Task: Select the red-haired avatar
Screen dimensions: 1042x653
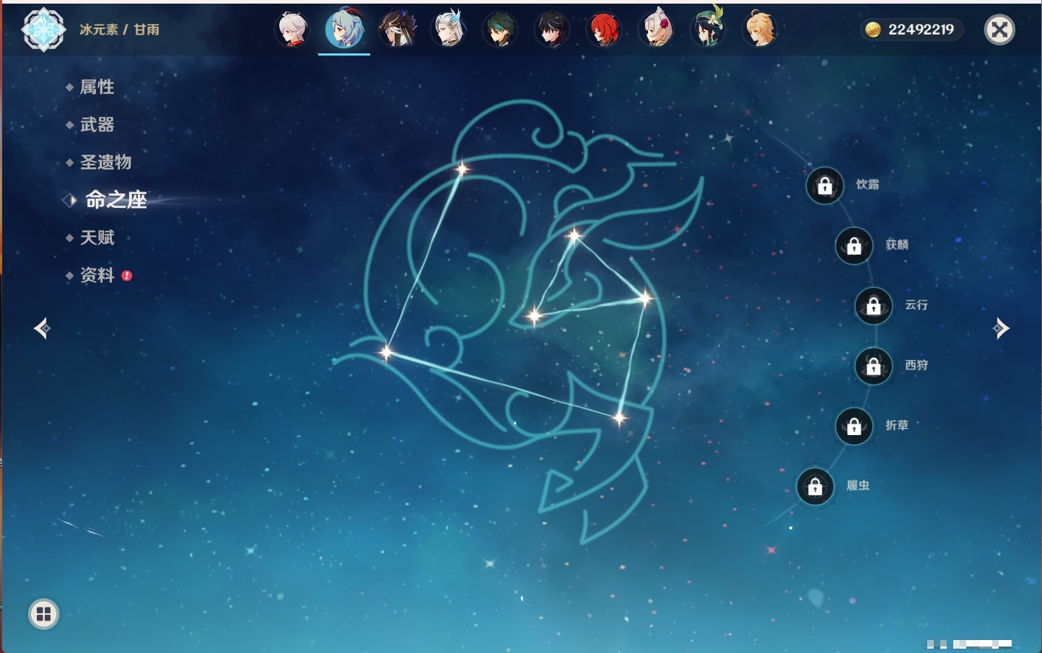Action: pos(604,30)
